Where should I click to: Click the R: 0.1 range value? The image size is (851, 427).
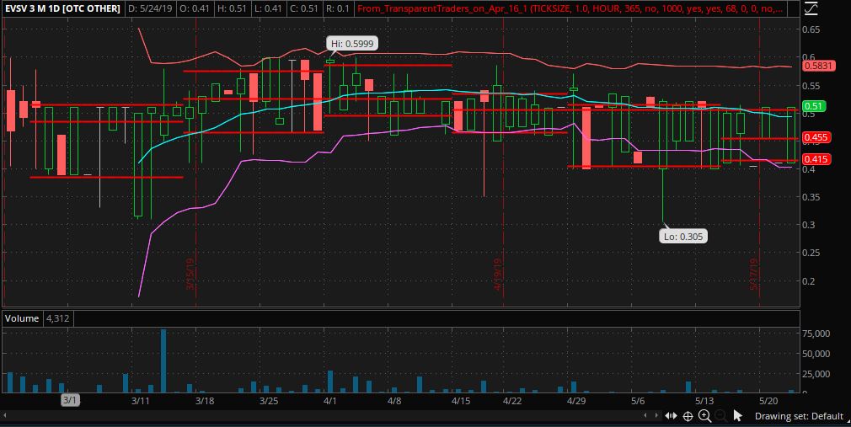338,8
